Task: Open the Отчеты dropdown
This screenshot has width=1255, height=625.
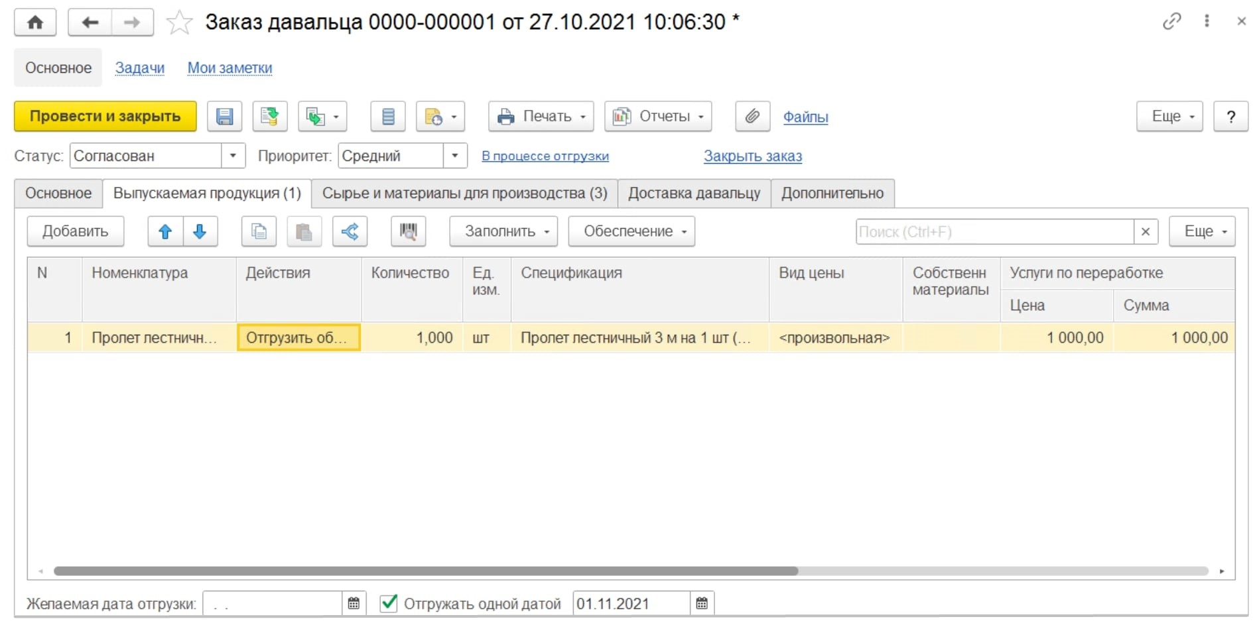Action: [658, 117]
